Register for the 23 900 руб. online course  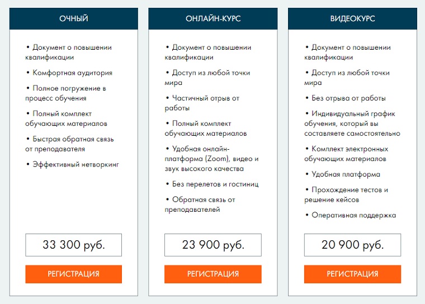(212, 274)
